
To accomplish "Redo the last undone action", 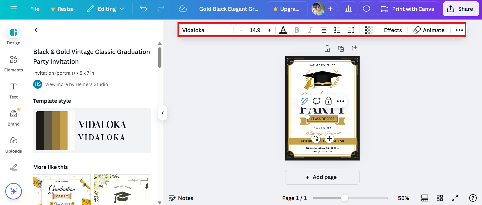I will [x=161, y=9].
